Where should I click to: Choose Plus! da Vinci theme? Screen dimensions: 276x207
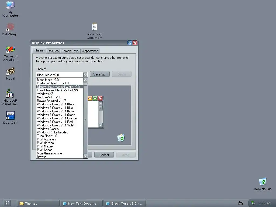[x=60, y=143]
